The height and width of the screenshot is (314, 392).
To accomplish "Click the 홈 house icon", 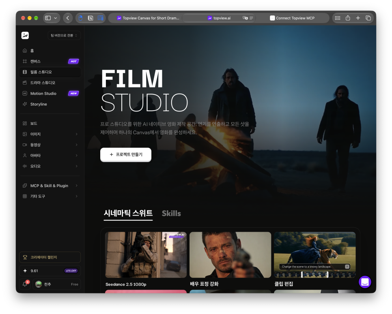I will (x=25, y=51).
